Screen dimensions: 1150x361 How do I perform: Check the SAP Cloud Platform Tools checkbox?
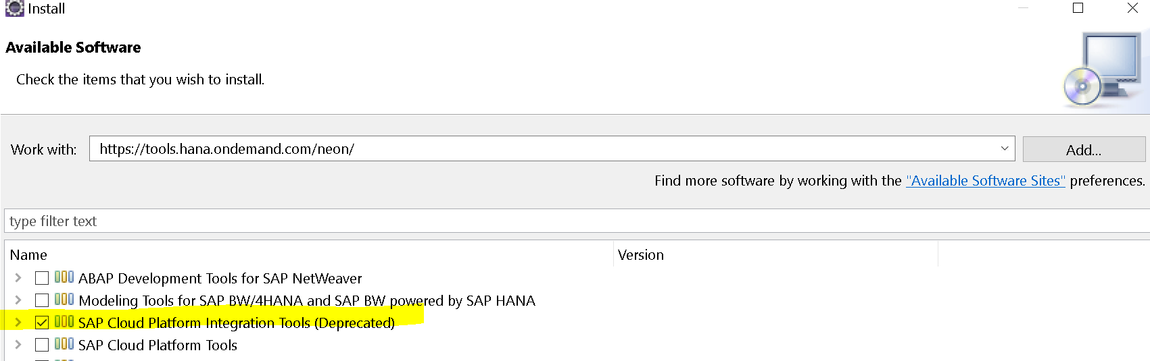42,345
